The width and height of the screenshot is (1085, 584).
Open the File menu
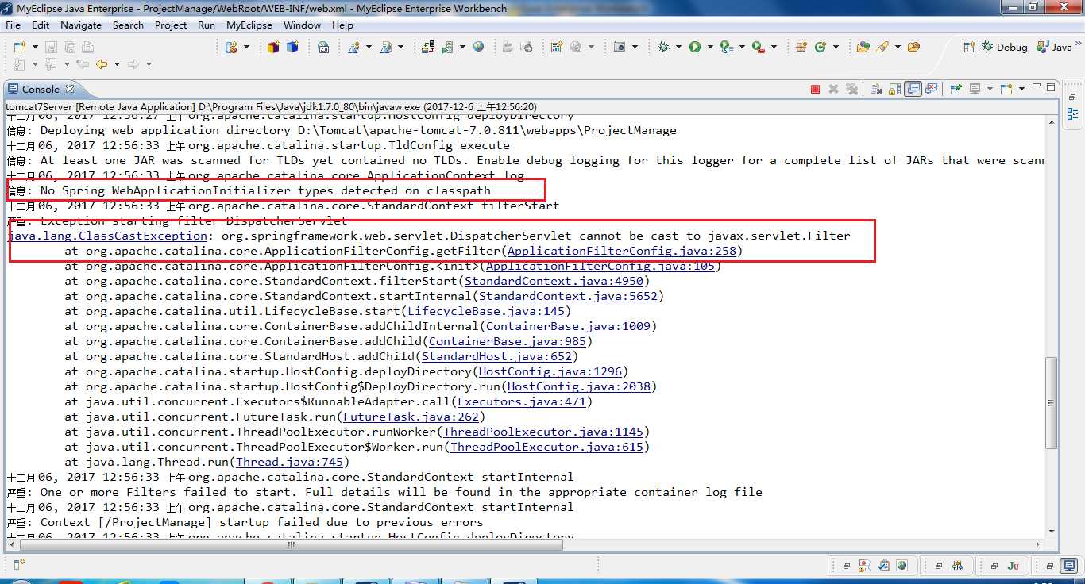tap(13, 25)
